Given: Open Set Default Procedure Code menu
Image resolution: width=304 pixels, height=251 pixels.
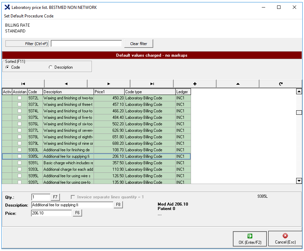Looking at the screenshot, I should [29, 16].
